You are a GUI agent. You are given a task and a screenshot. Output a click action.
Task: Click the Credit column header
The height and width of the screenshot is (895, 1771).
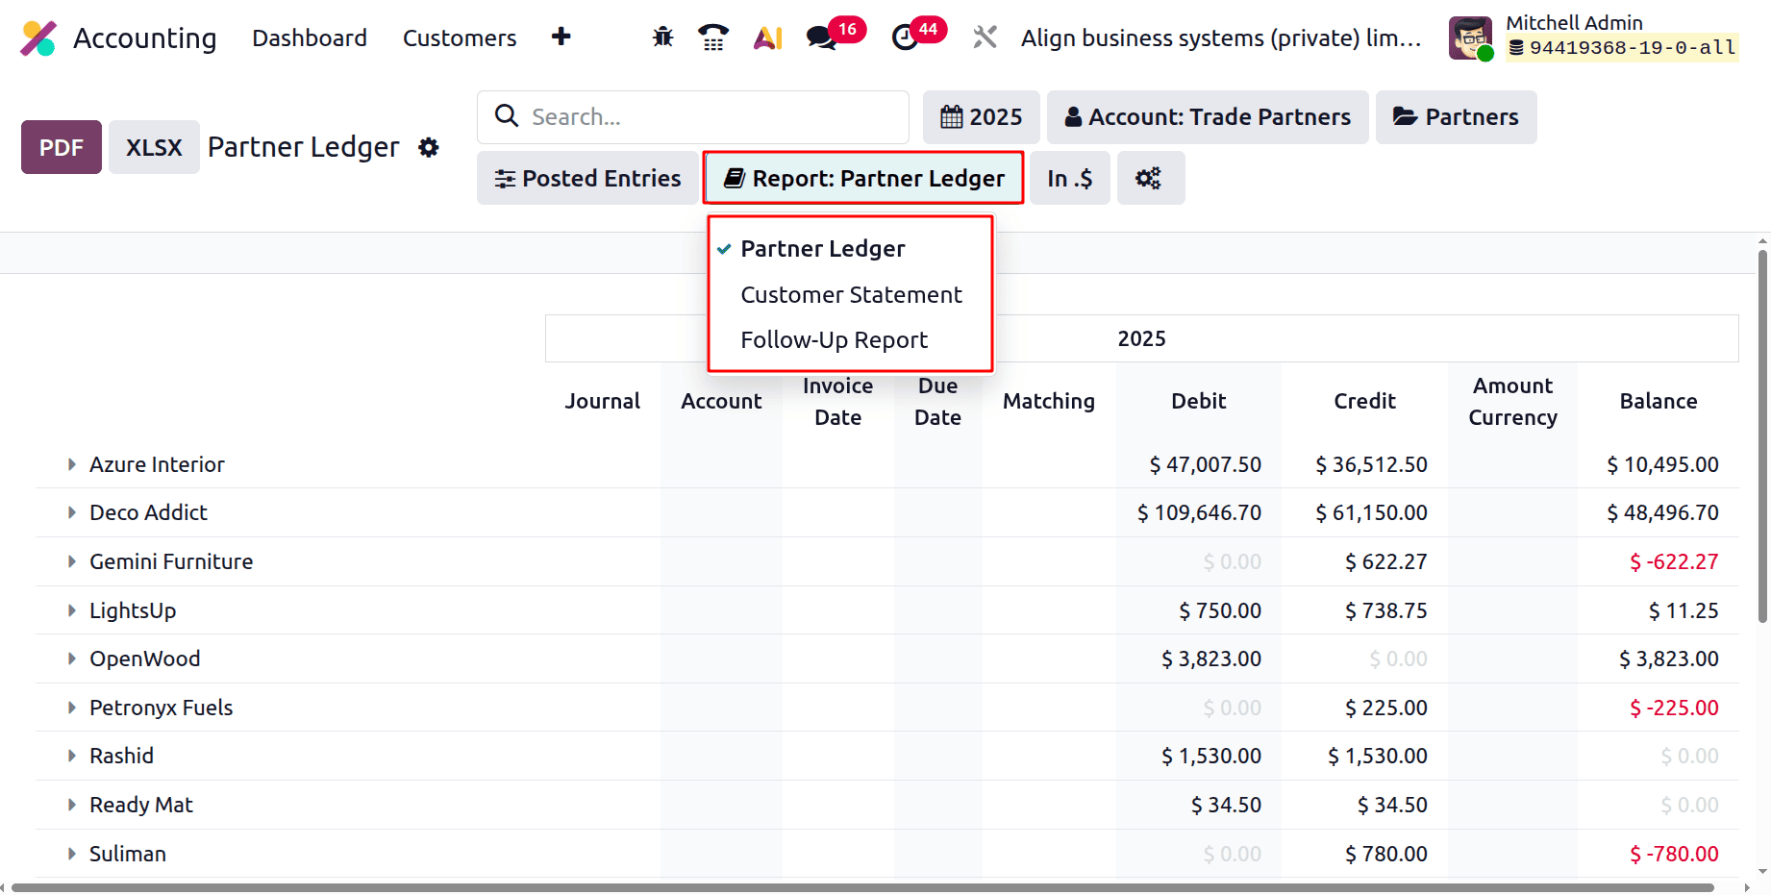[1364, 401]
